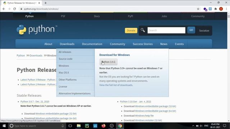
Task: Open Firefox from the taskbar
Action: [x=103, y=126]
